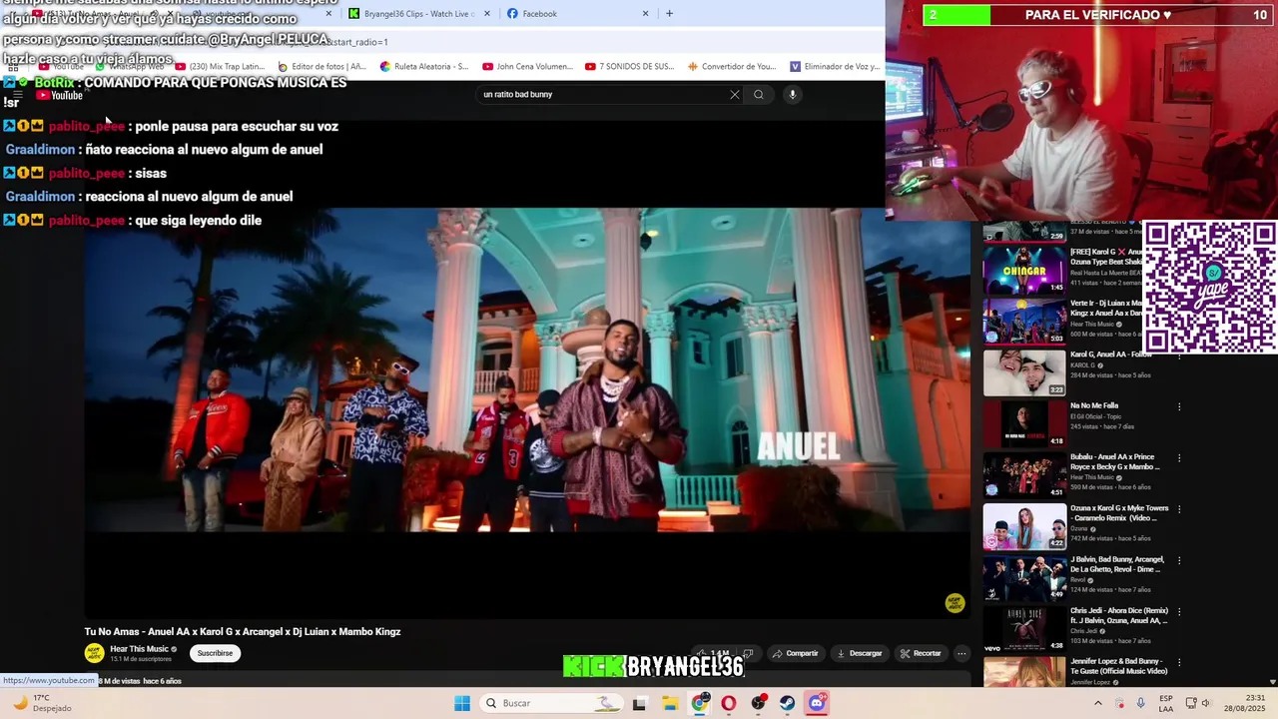Open the Ahora Dice Remix thumbnail

click(1024, 627)
